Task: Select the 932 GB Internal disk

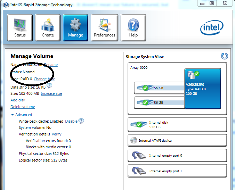Action: tap(177, 125)
